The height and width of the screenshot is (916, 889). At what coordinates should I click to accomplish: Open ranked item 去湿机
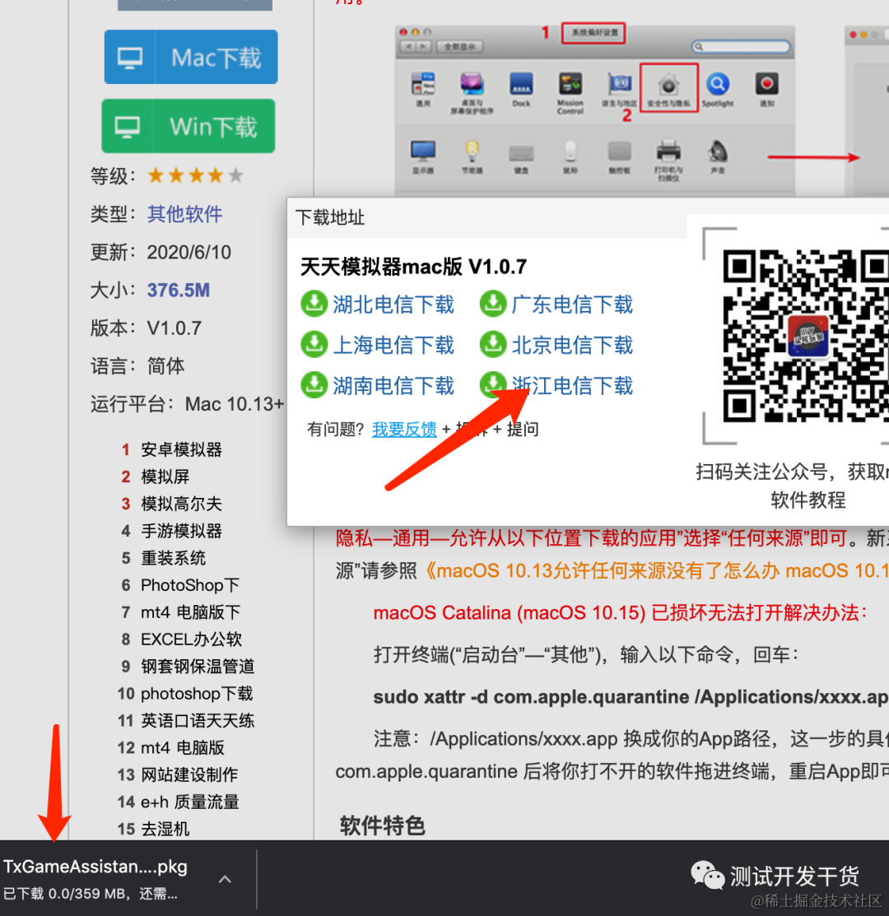pos(165,829)
